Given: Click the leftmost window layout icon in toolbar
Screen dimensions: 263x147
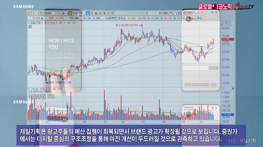Looking at the screenshot, I should click(29, 13).
